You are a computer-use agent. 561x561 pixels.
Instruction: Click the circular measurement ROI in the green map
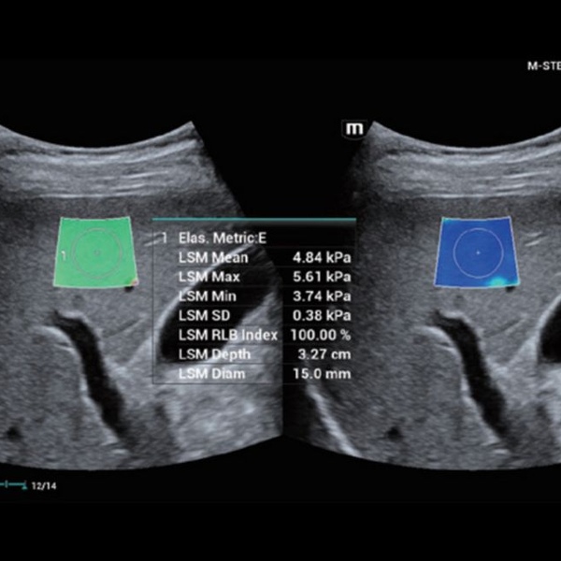(97, 253)
